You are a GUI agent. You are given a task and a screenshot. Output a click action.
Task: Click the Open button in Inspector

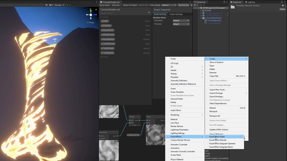[x=283, y=9]
